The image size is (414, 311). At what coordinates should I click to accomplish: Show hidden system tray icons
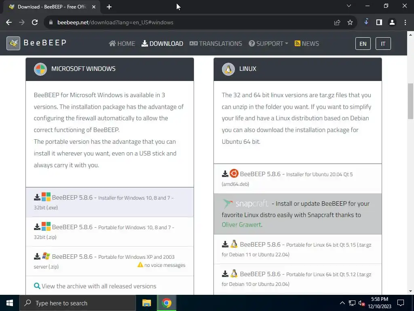click(x=342, y=303)
